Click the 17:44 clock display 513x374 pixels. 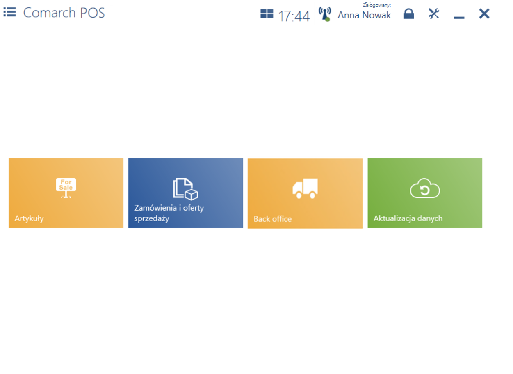click(294, 16)
